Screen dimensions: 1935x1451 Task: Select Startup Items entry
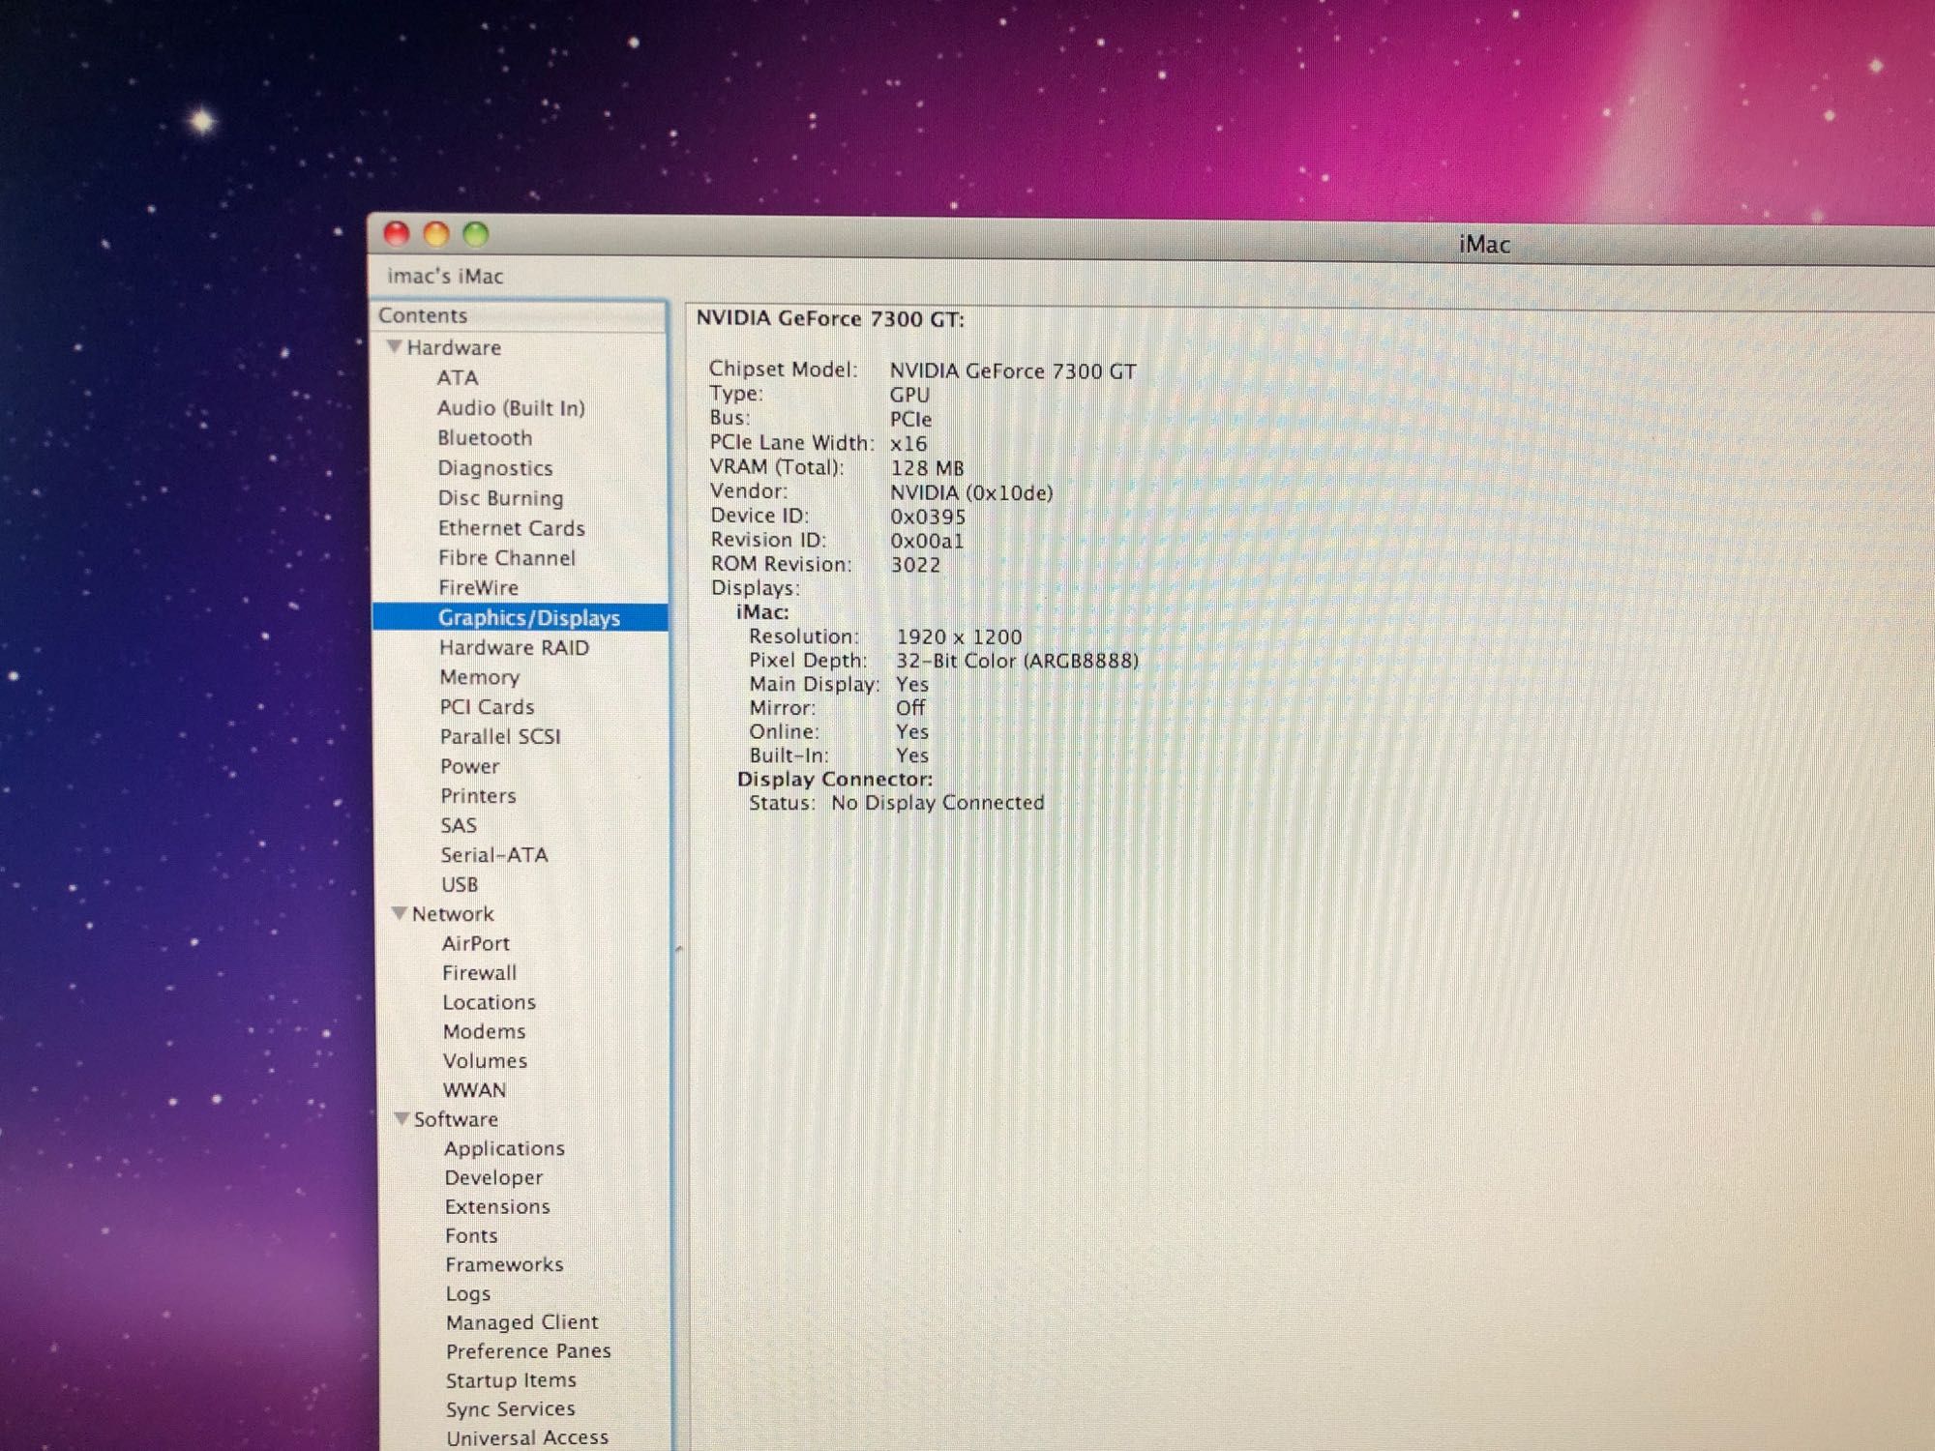[511, 1379]
